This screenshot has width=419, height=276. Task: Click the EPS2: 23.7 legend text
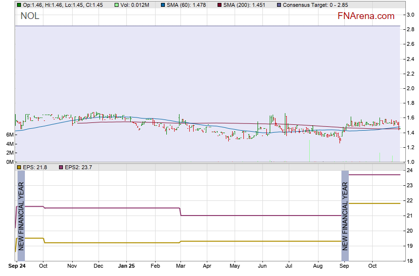pyautogui.click(x=79, y=167)
